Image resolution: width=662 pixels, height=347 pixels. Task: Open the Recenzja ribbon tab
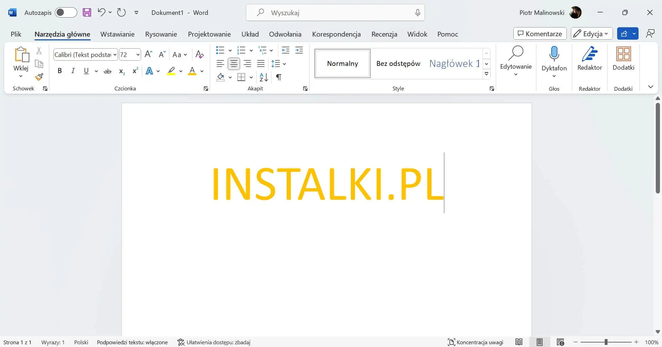384,34
